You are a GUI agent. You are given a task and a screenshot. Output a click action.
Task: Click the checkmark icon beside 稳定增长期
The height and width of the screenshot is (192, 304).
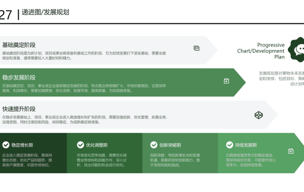pyautogui.click(x=6, y=145)
